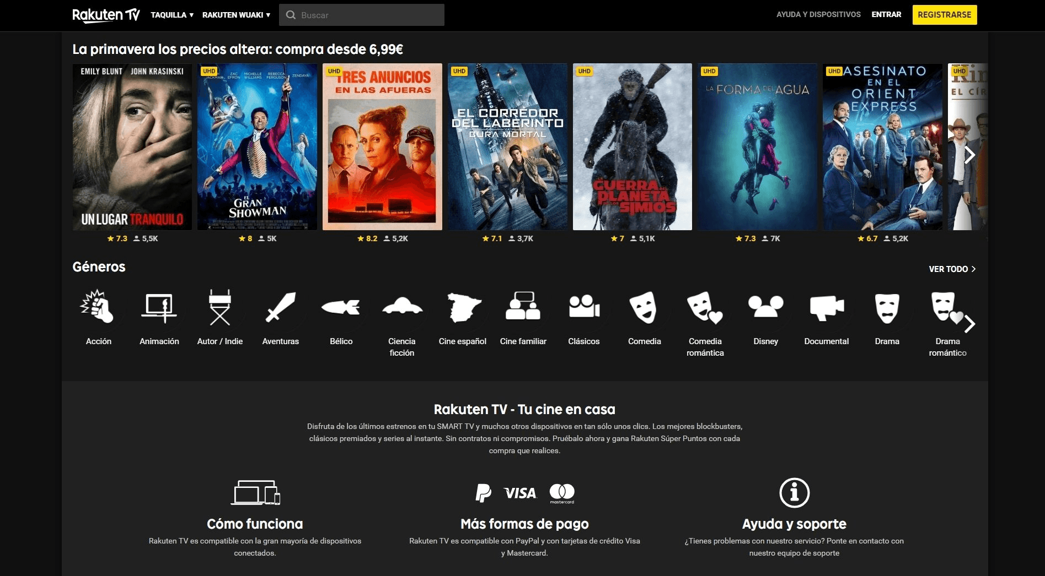Image resolution: width=1045 pixels, height=576 pixels.
Task: Click the devices icon above Cómo funciona
Action: pyautogui.click(x=255, y=492)
